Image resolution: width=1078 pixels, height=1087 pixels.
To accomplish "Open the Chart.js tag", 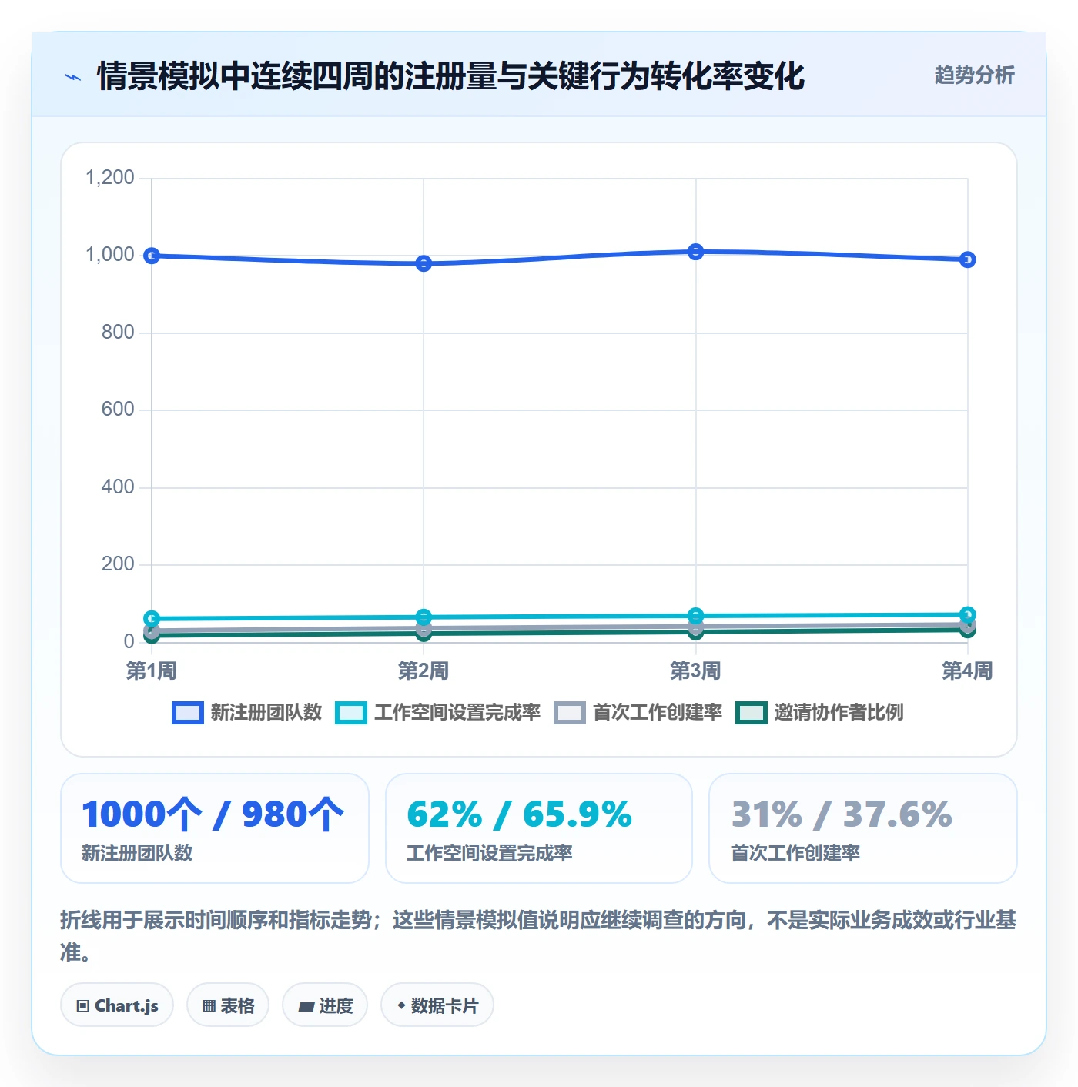I will point(117,1005).
